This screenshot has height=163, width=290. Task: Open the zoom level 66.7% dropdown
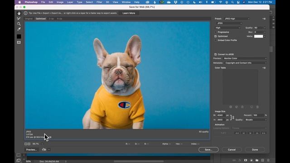point(42,144)
